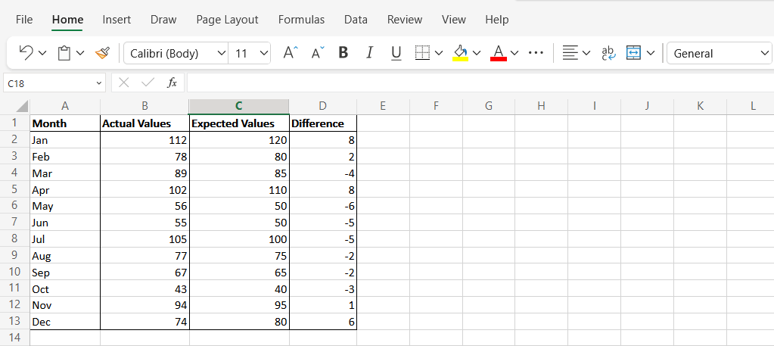
Task: Click the Month header cell
Action: click(x=64, y=123)
